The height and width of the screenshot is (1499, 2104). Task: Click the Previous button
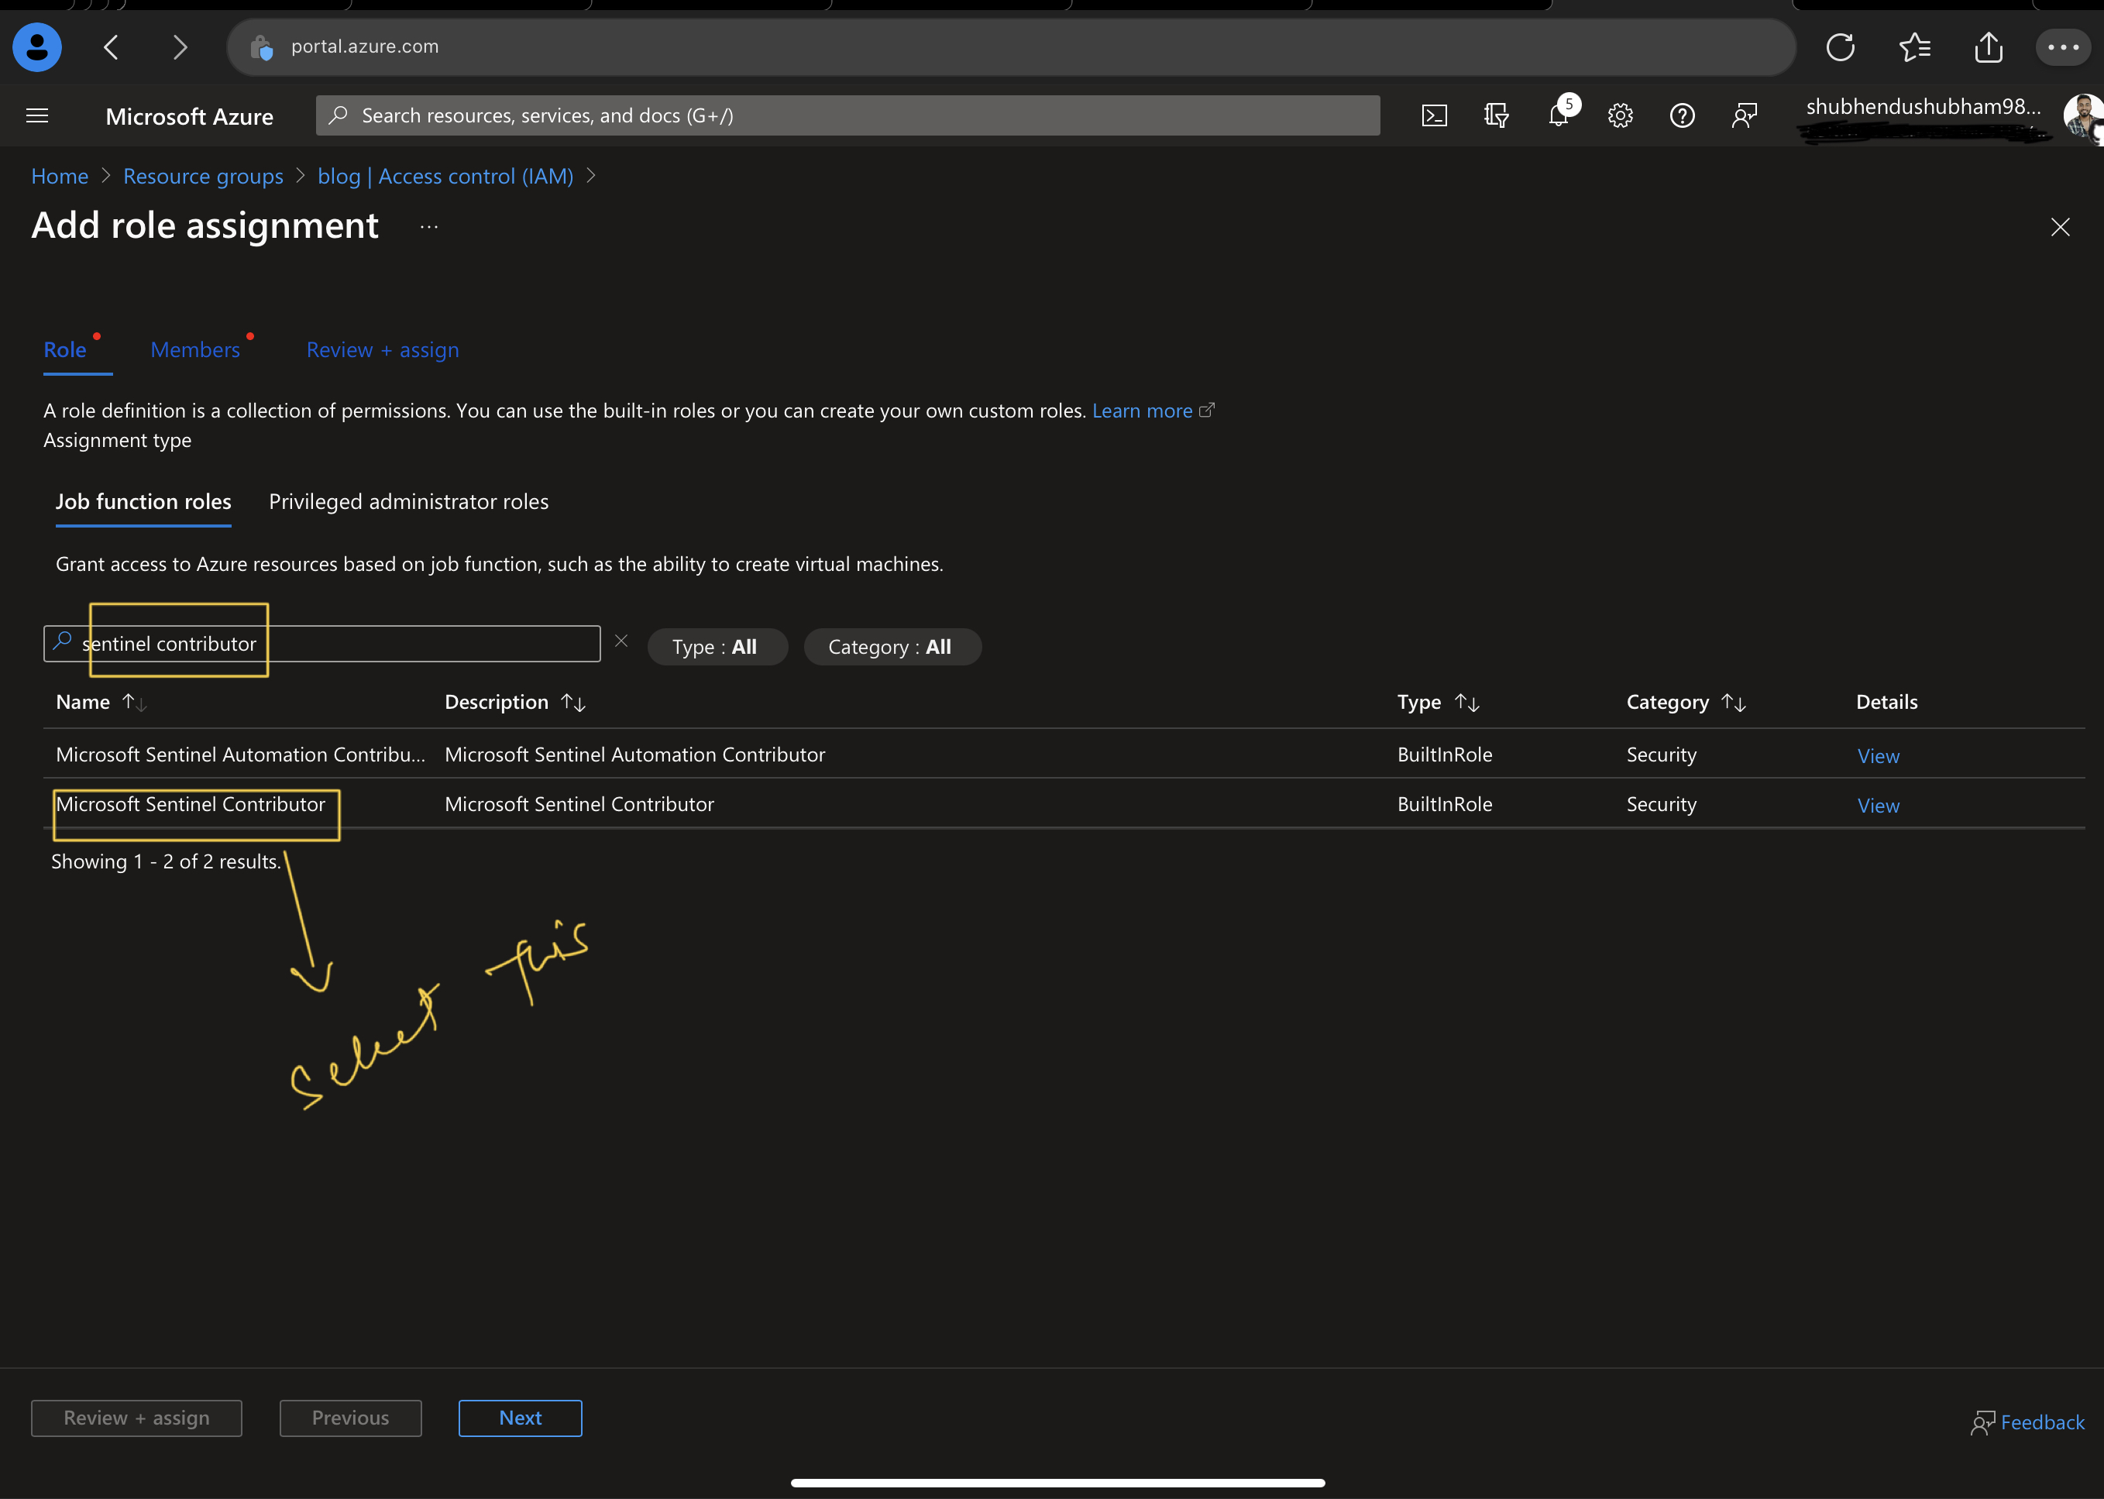351,1418
